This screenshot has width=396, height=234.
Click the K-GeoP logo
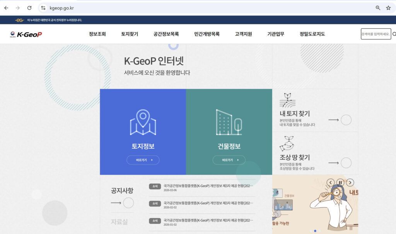pyautogui.click(x=26, y=34)
